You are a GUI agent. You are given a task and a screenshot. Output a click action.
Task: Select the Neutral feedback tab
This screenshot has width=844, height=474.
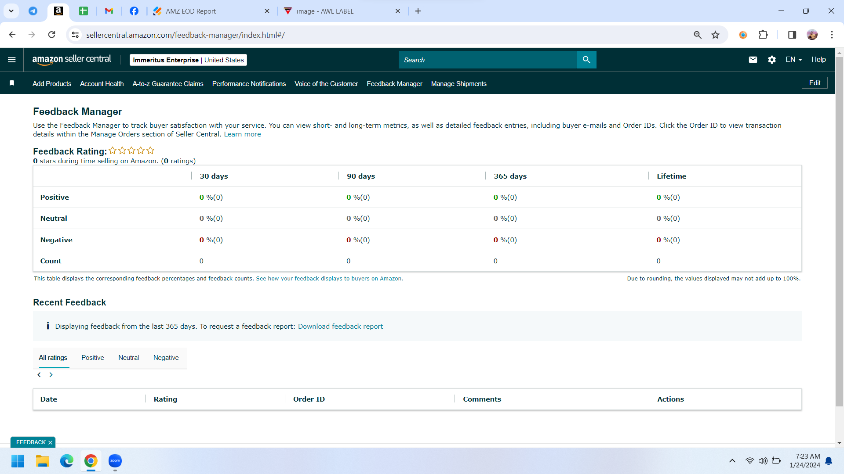[x=128, y=358]
